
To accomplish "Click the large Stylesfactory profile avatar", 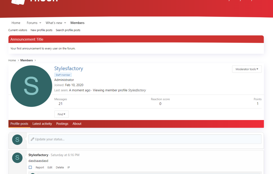I will coord(31,86).
